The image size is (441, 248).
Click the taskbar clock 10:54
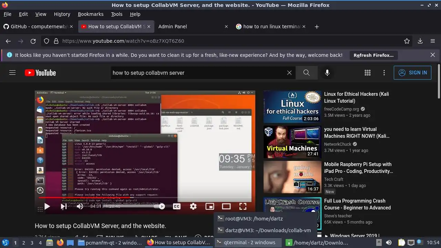433,242
